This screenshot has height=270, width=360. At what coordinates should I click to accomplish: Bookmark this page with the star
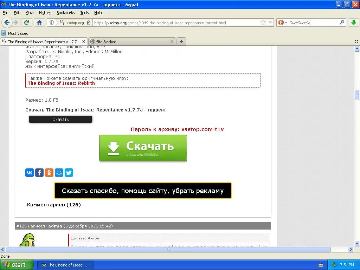(263, 22)
